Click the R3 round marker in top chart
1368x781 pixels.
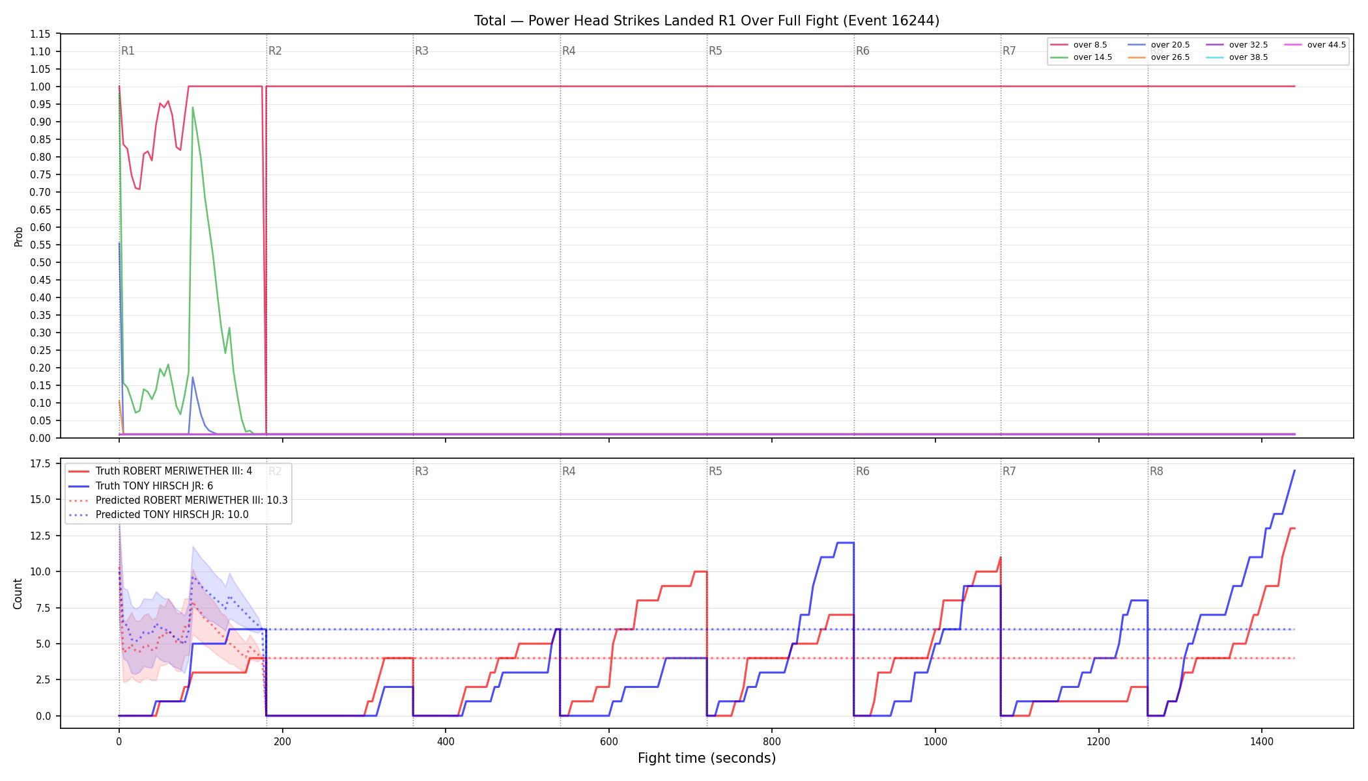tap(421, 51)
